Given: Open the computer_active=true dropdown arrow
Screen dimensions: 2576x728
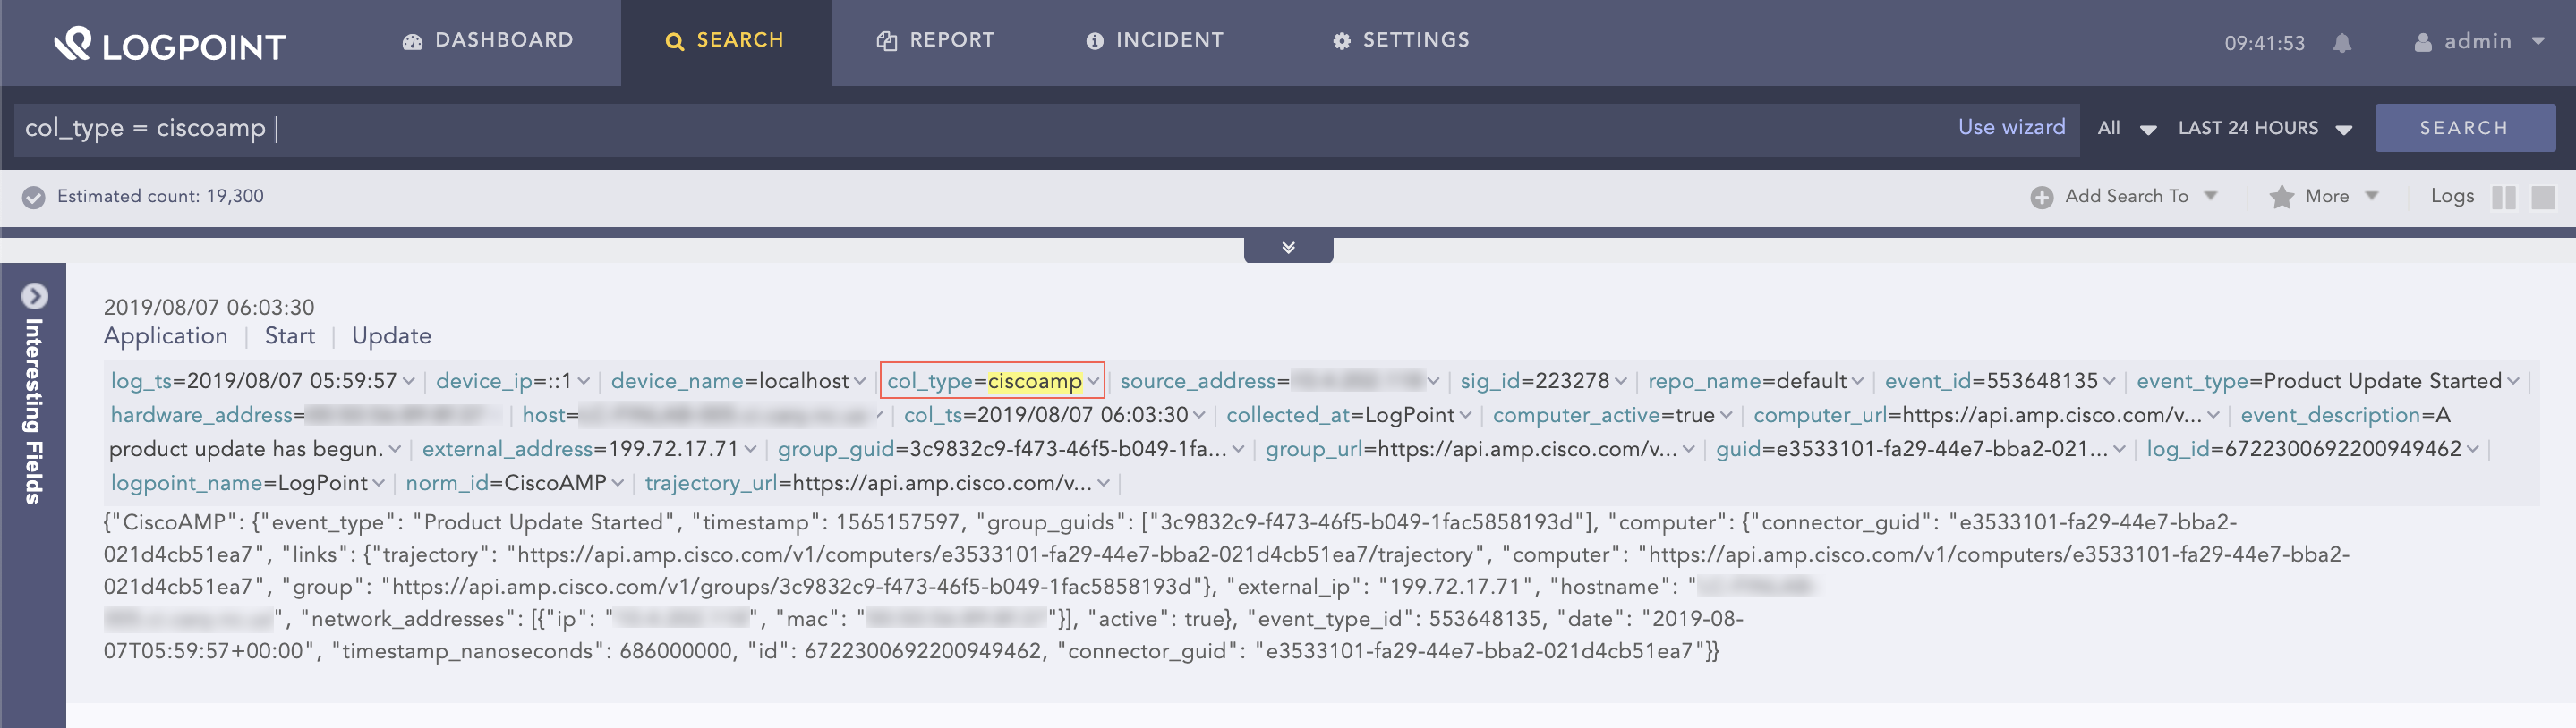Looking at the screenshot, I should (x=1726, y=416).
